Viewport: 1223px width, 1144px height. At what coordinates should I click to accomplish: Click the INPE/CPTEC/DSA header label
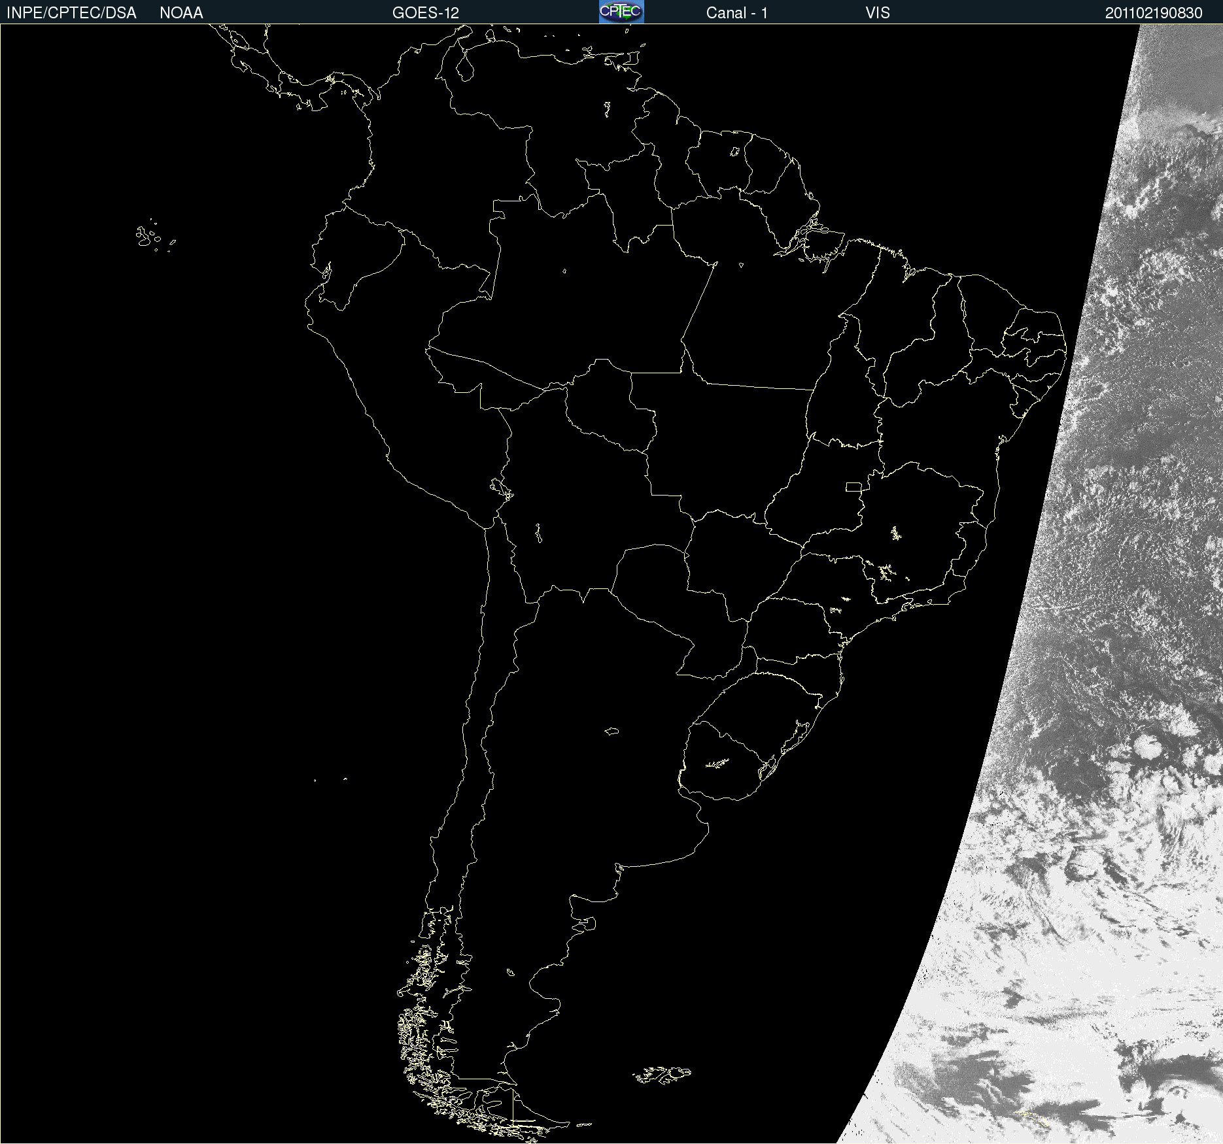(71, 12)
